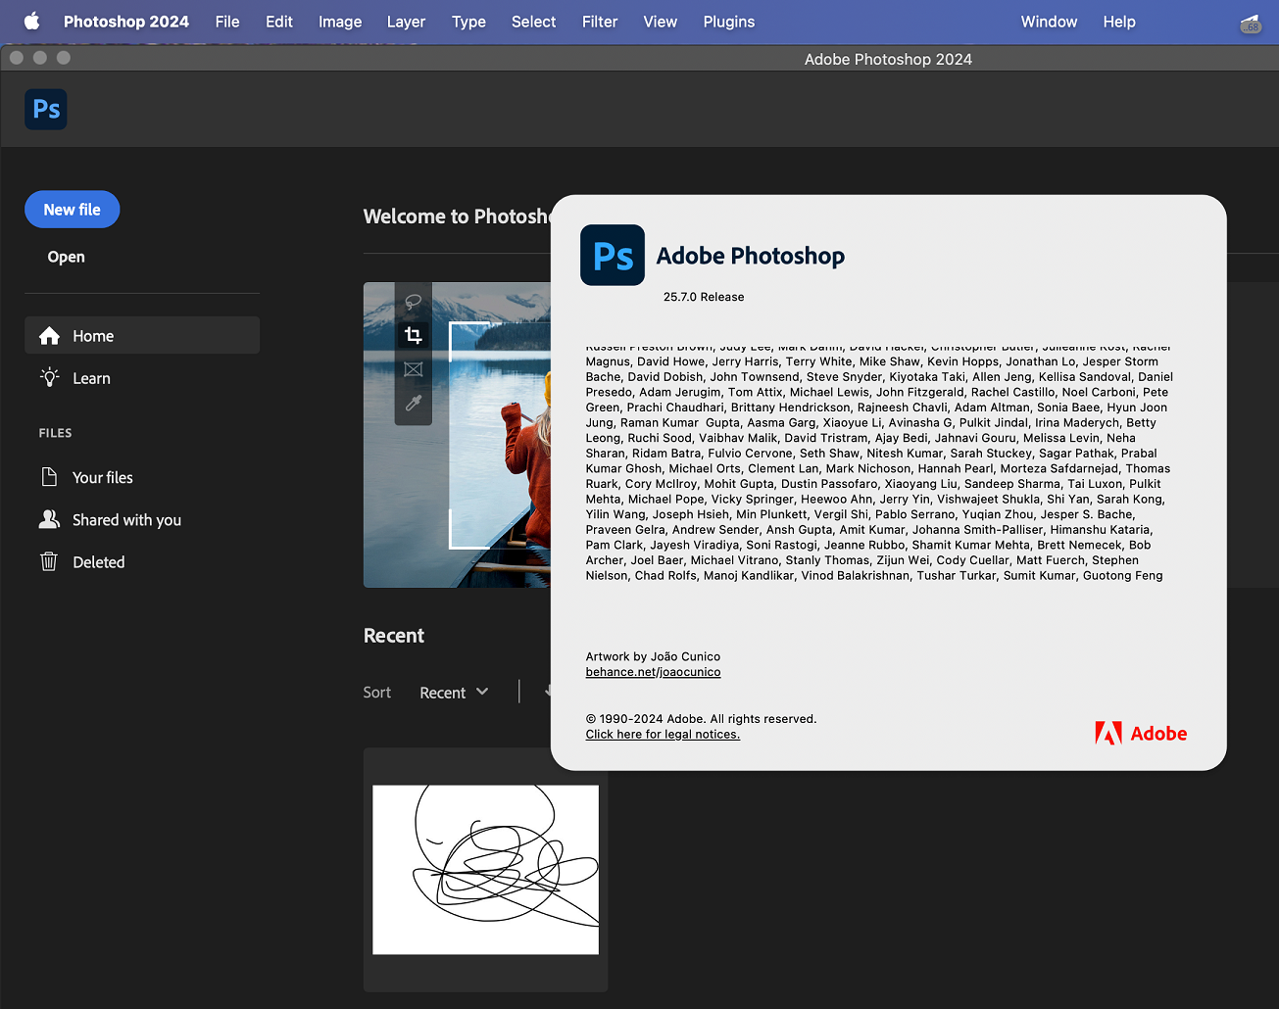
Task: Click the 25.7.0 Release version text
Action: point(704,297)
